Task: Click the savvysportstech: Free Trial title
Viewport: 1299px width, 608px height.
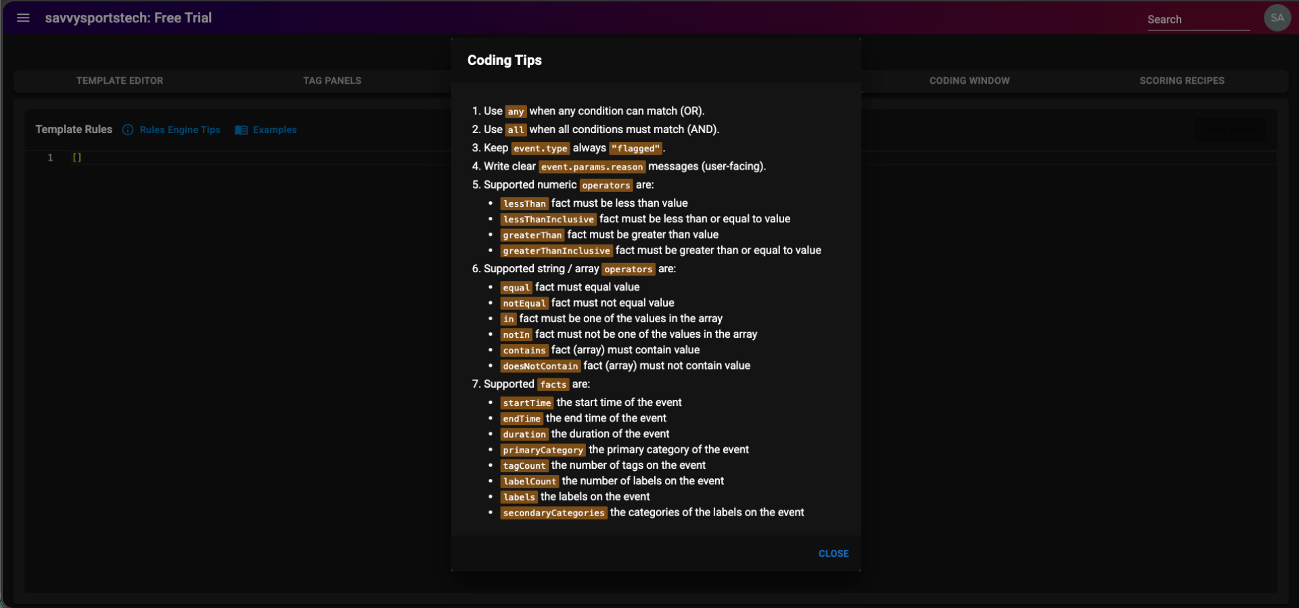Action: tap(129, 18)
